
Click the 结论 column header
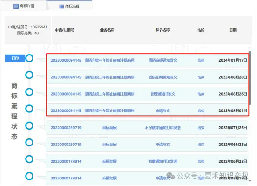point(201,30)
